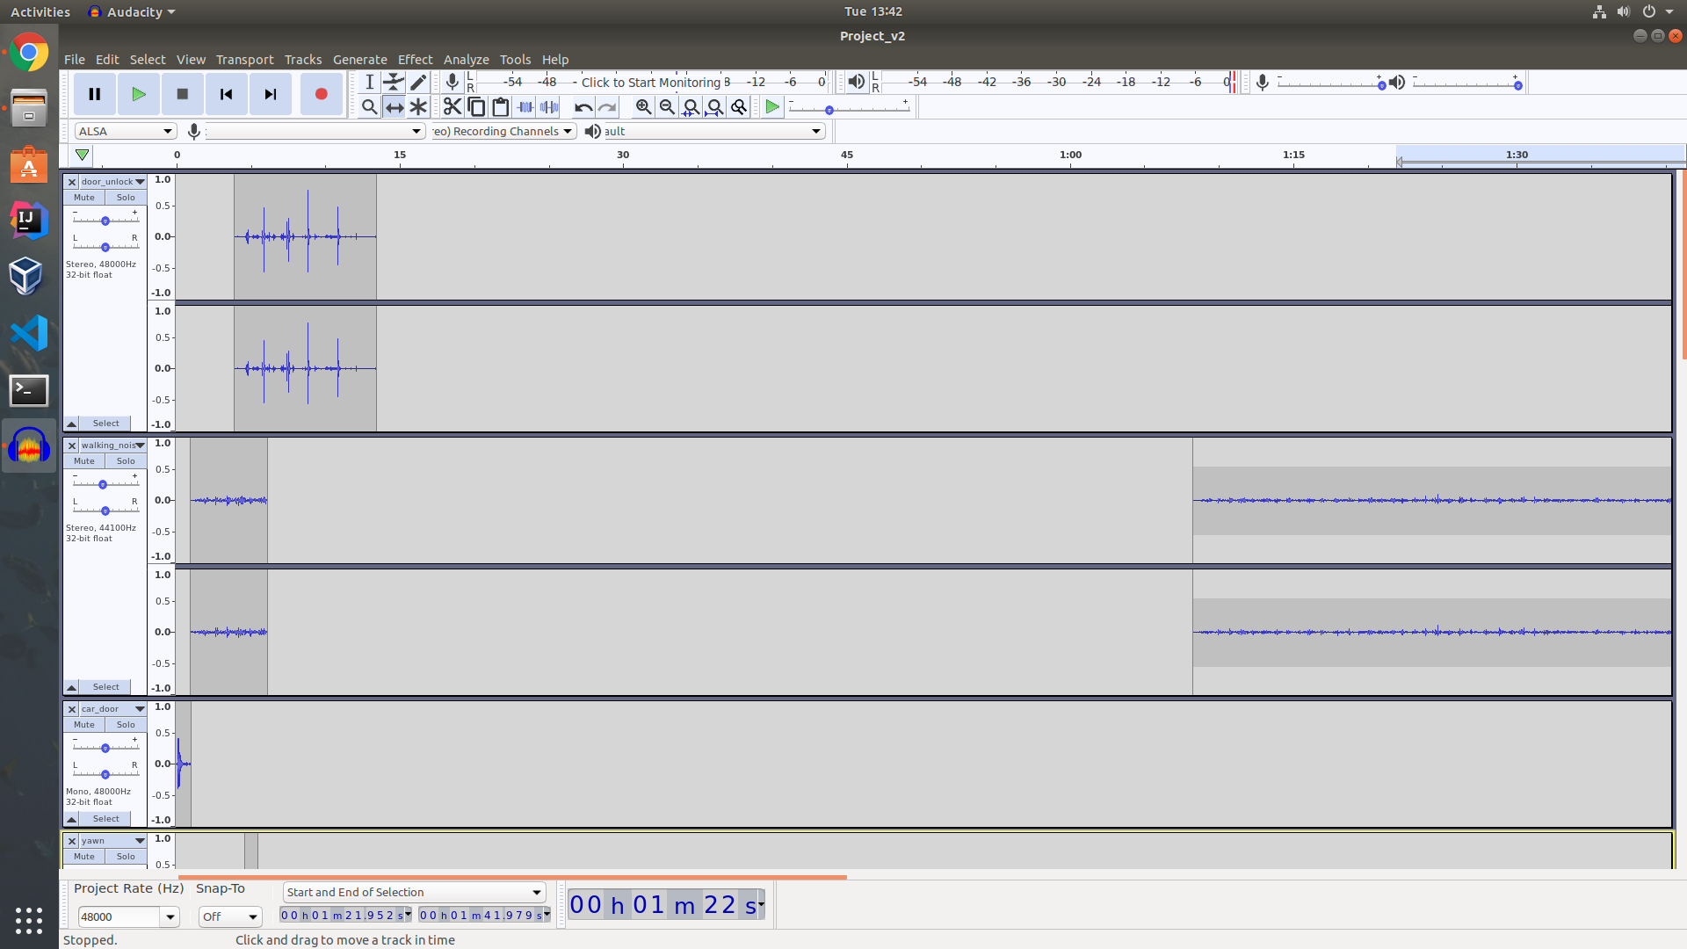1687x949 pixels.
Task: Expand the Project Rate 48000 dropdown
Action: 170,916
